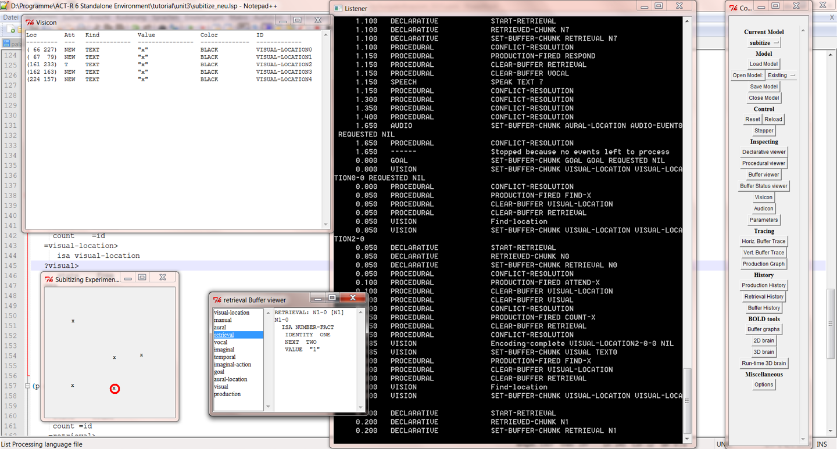Click the Run-time 3D brain button
This screenshot has height=449, width=837.
tap(763, 363)
